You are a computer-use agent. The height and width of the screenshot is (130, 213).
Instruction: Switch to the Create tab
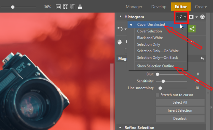coord(201,7)
